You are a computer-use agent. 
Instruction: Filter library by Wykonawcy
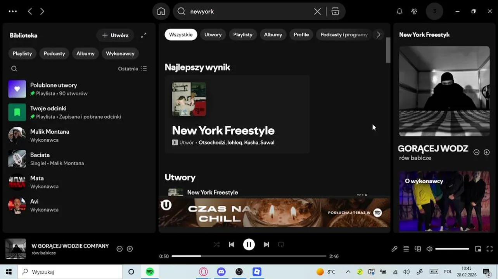[120, 53]
